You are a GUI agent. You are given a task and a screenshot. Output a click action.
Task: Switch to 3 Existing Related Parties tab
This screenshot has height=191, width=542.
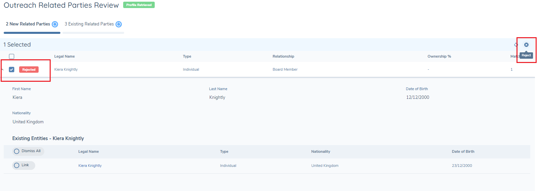point(89,24)
